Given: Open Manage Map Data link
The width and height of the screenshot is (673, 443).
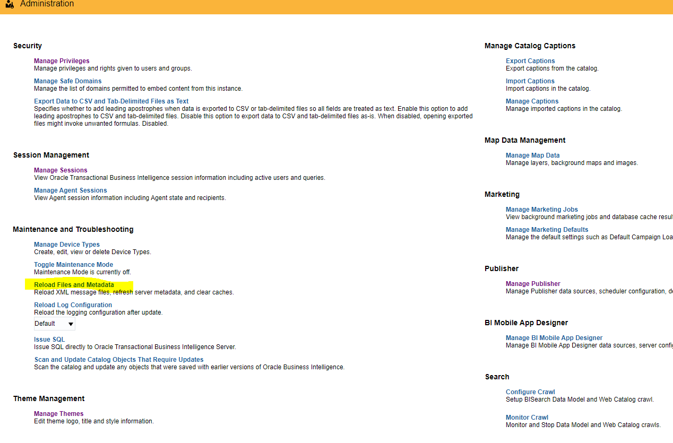Looking at the screenshot, I should [x=533, y=155].
